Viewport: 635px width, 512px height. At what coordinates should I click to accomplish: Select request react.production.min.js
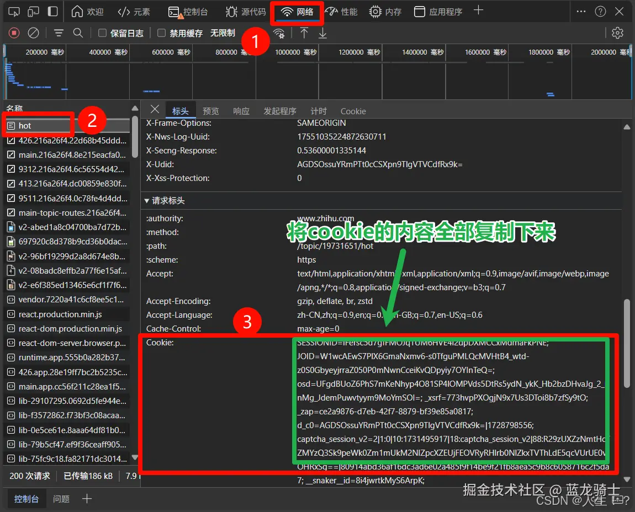pos(66,314)
